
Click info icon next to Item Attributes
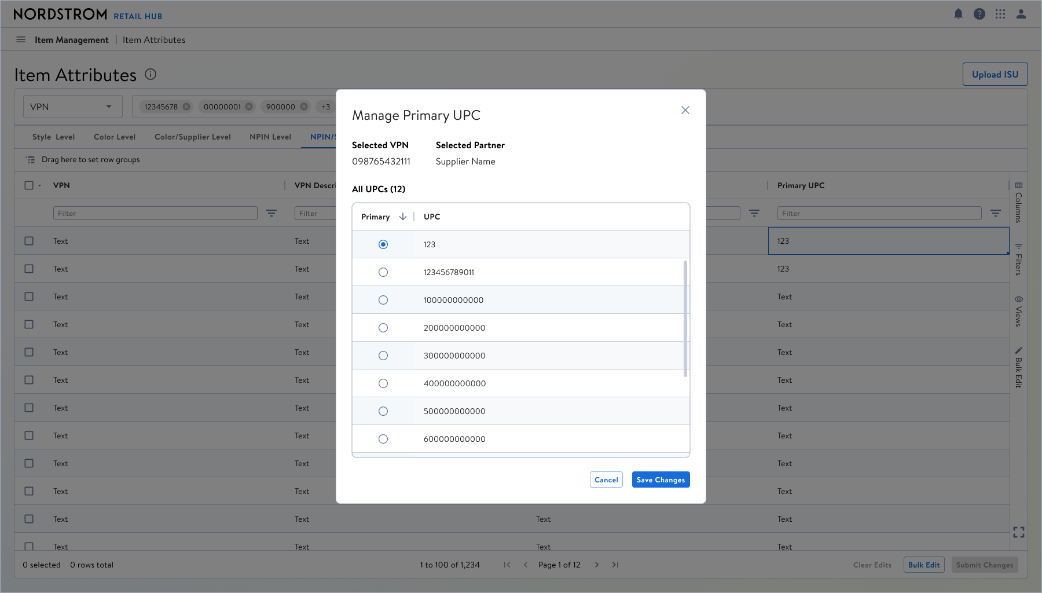(151, 74)
